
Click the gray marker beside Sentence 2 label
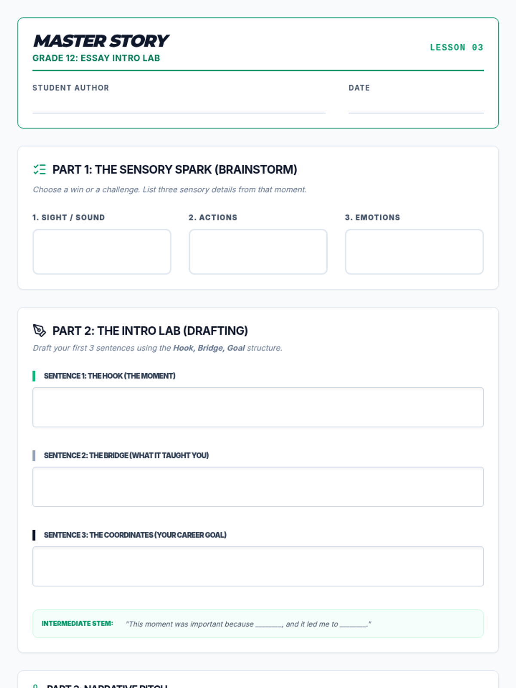pyautogui.click(x=34, y=455)
